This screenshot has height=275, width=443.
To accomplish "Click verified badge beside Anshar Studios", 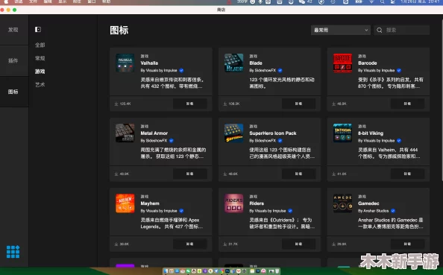I will pos(393,211).
